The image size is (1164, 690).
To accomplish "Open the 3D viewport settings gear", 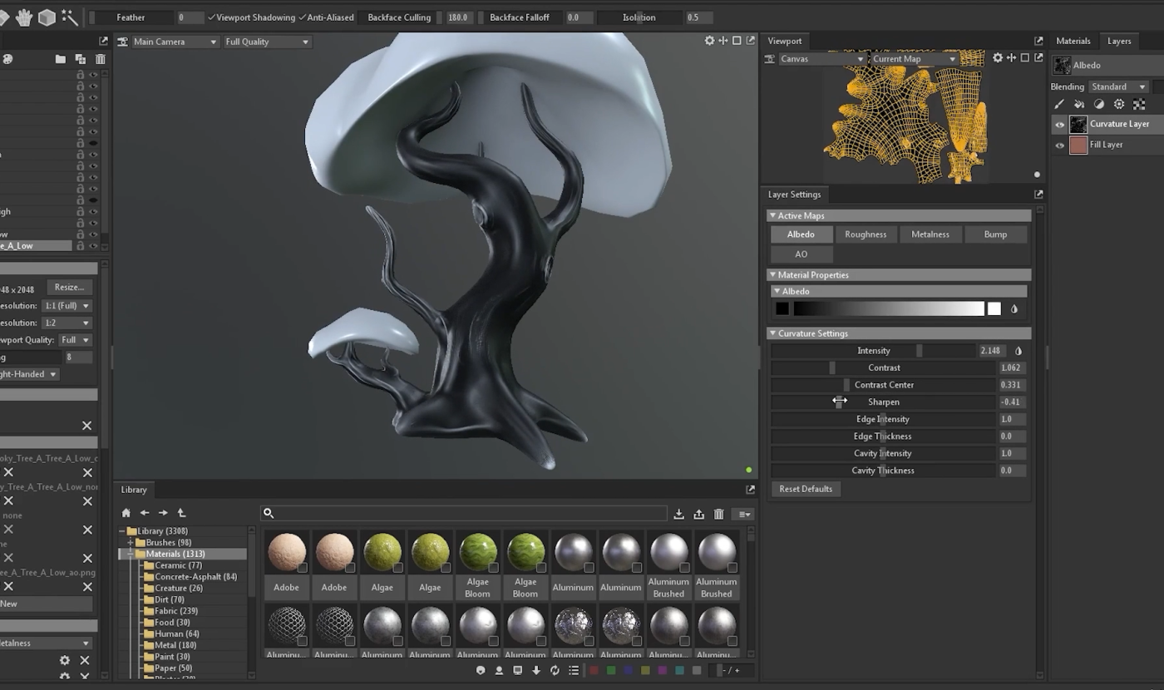I will point(709,41).
